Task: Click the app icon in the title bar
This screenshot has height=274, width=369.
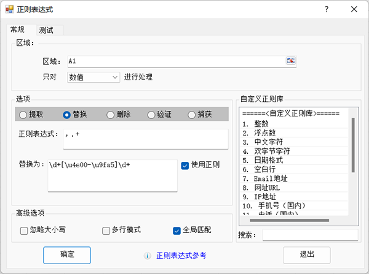Action: point(10,9)
